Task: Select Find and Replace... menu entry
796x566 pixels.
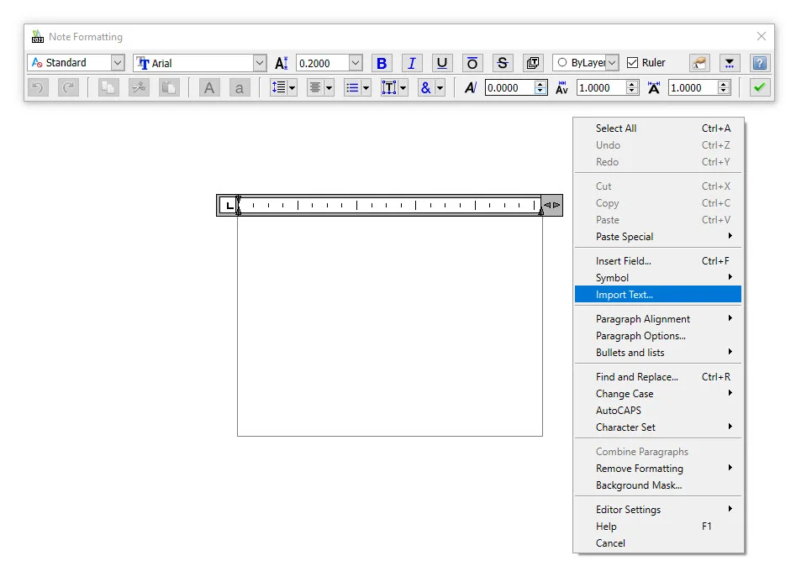Action: (x=637, y=377)
